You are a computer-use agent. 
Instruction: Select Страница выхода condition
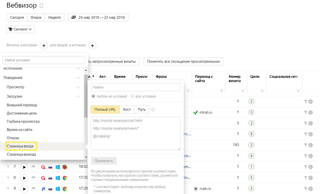(21, 155)
